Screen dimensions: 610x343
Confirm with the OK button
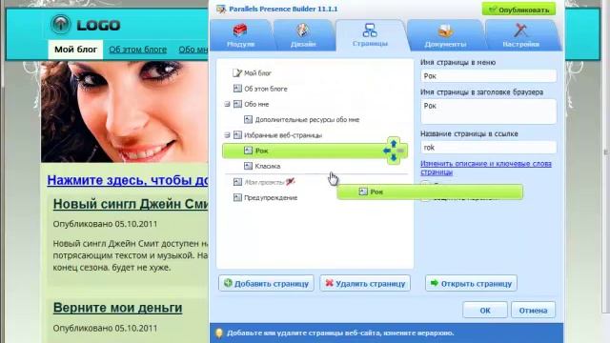click(485, 310)
